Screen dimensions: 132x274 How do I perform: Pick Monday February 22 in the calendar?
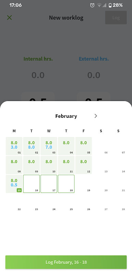point(14,203)
